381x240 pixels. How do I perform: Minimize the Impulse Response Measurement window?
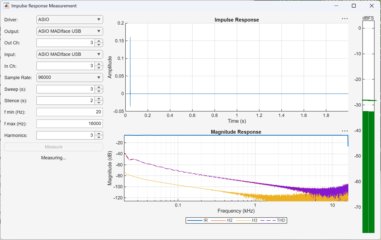(336, 6)
